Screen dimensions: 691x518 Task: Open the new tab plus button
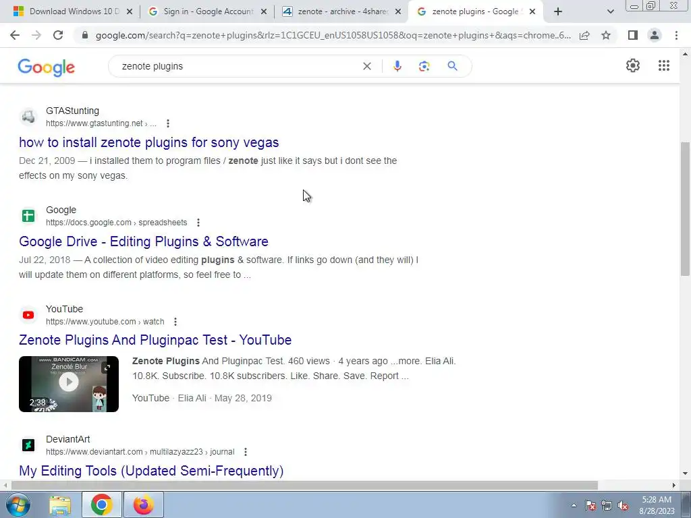tap(558, 11)
